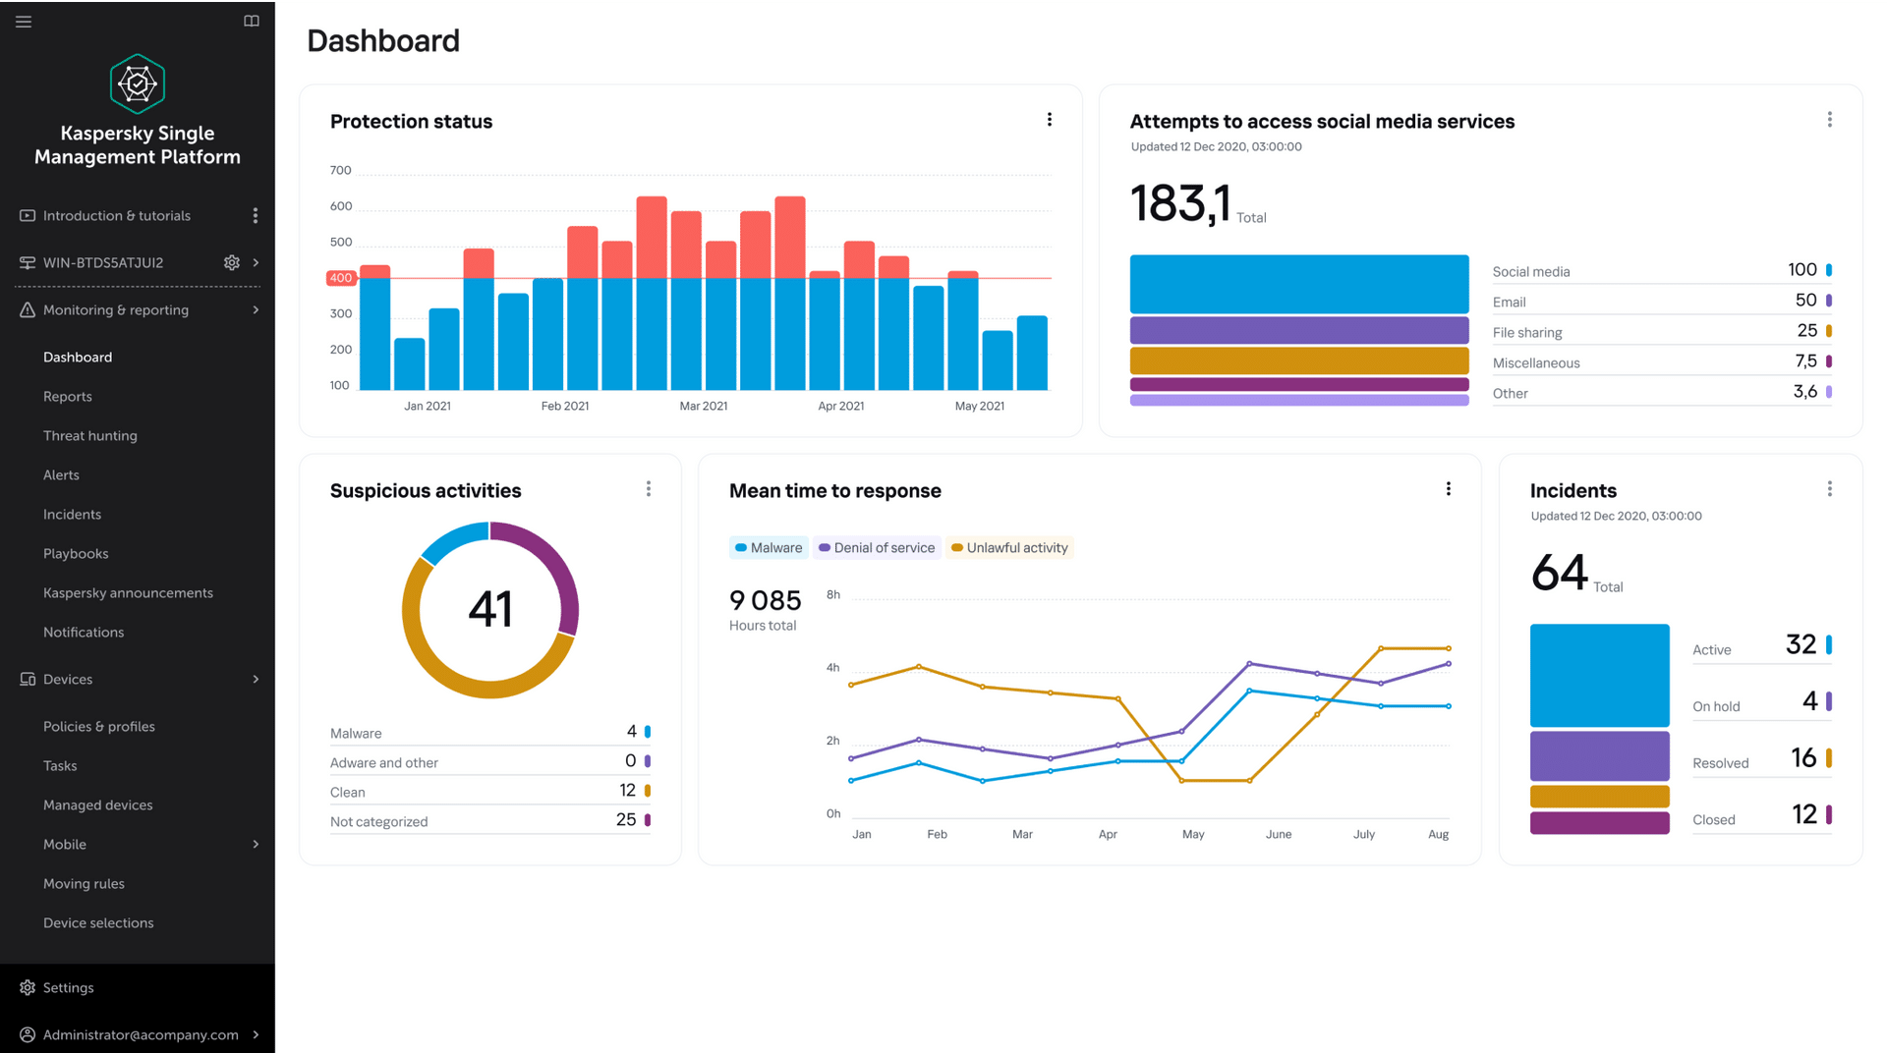Screen dimensions: 1887x1053
Task: Click three-dot menu next to Introduction & tutorials
Action: click(x=256, y=216)
